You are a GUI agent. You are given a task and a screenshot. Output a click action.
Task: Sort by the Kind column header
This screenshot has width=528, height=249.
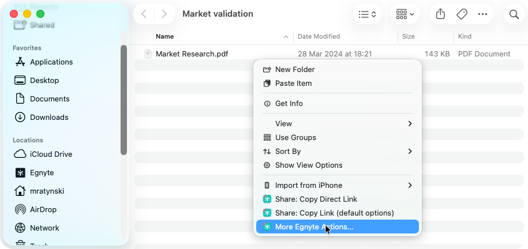pyautogui.click(x=465, y=36)
